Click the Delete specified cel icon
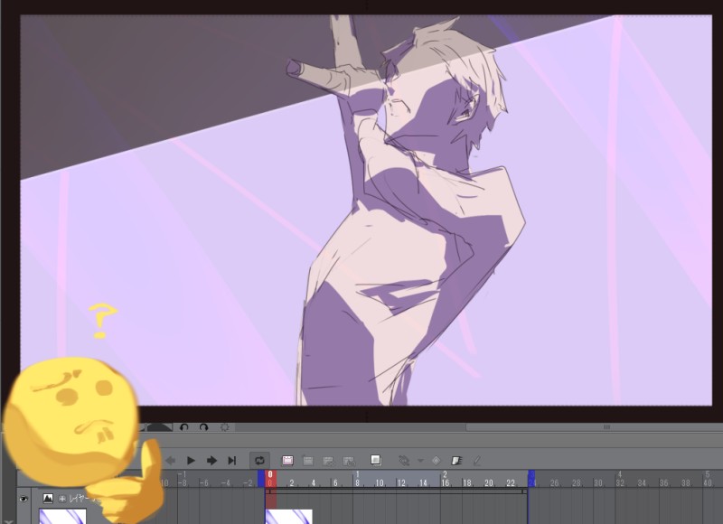Screen dimensions: 723x524 tap(349, 461)
